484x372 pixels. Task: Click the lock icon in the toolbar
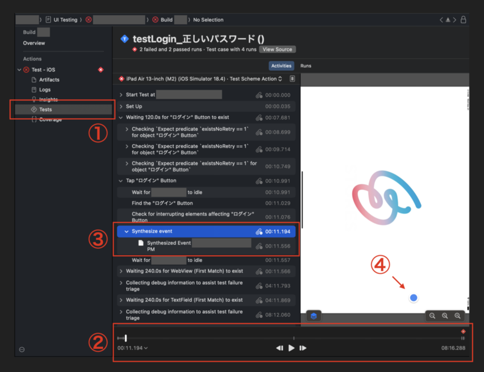point(463,19)
